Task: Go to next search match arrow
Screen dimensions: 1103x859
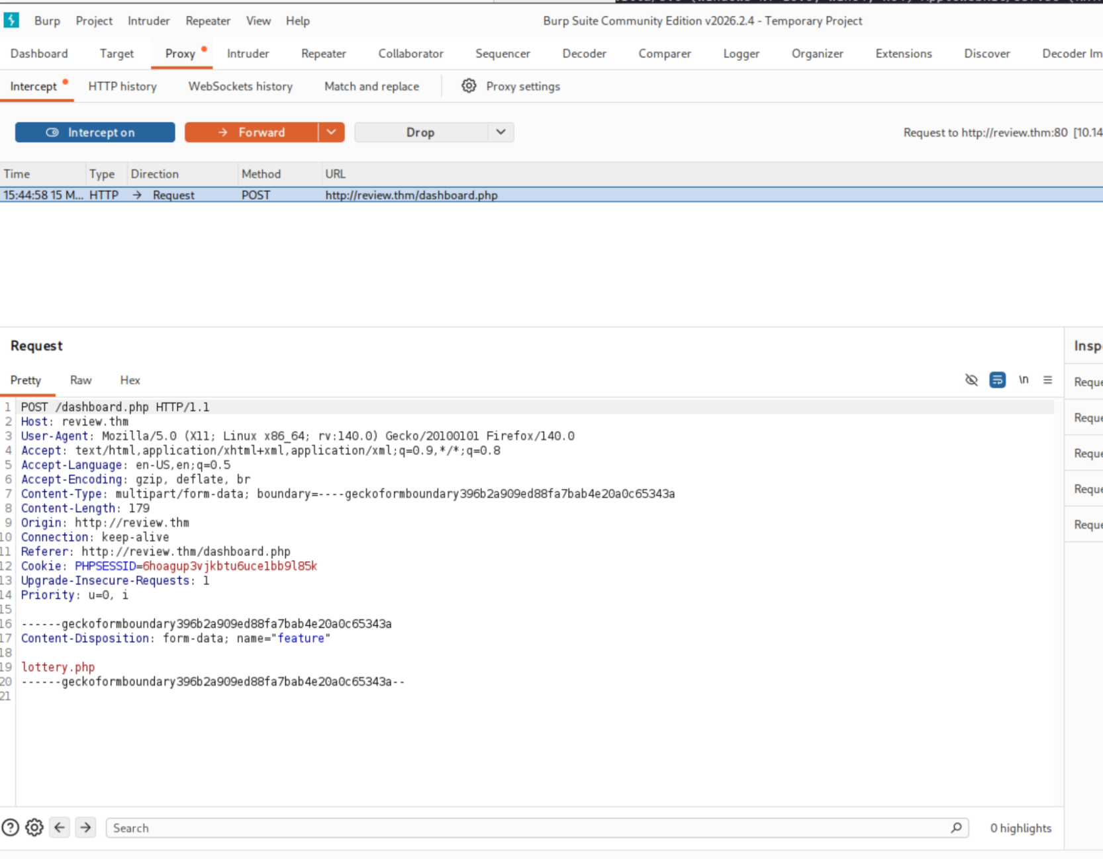Action: (x=85, y=827)
